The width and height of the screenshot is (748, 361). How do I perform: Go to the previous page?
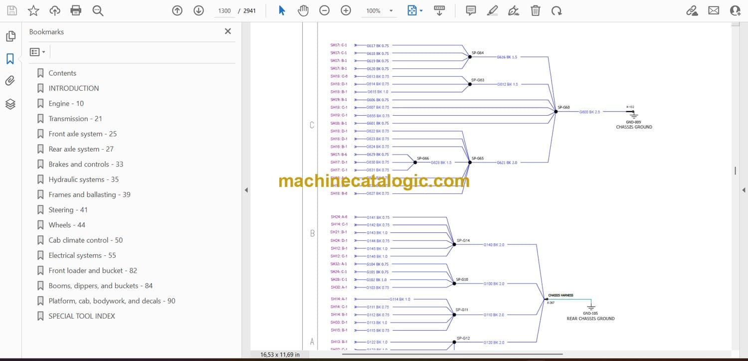click(177, 10)
